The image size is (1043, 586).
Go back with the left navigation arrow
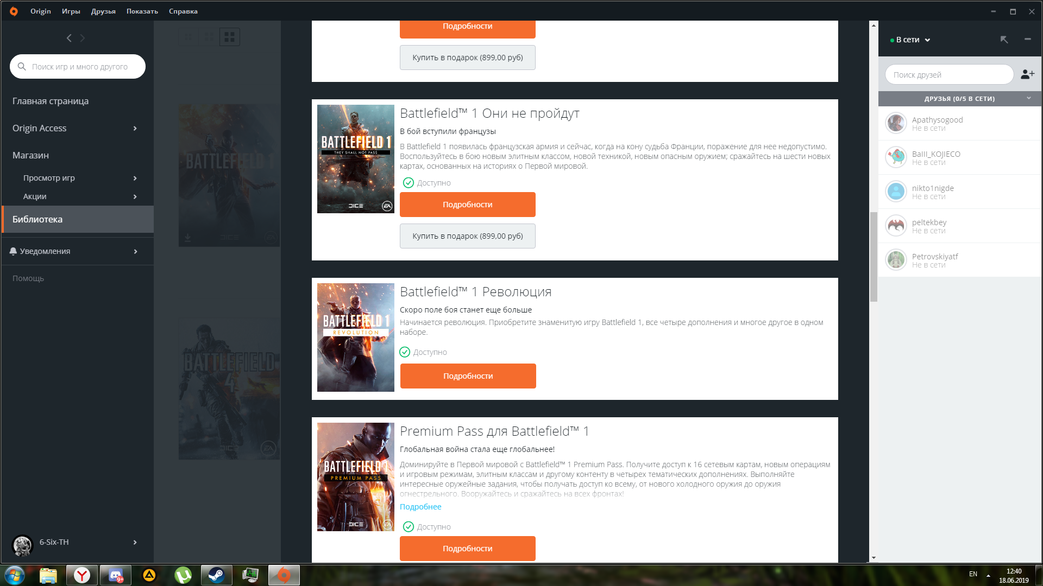coord(69,38)
